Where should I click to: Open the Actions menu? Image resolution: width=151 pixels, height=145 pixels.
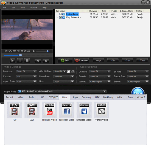pos(33,7)
